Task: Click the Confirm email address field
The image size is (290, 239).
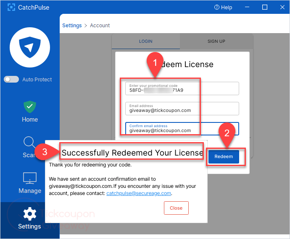Action: click(x=182, y=129)
